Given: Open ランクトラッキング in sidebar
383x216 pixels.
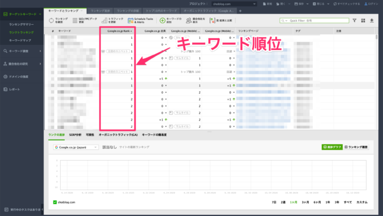Looking at the screenshot, I should (21, 32).
